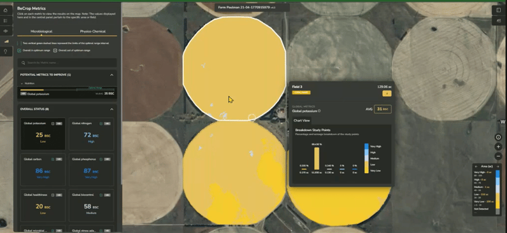Open the Home icon in the left sidebar
The image size is (507, 233).
click(6, 10)
